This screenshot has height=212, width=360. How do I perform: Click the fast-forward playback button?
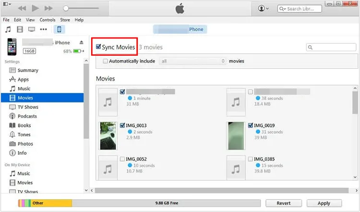click(48, 9)
